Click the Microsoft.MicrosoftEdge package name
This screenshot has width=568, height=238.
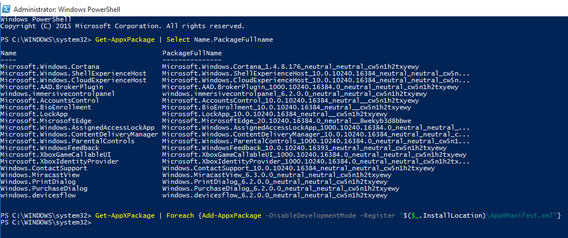tap(46, 121)
